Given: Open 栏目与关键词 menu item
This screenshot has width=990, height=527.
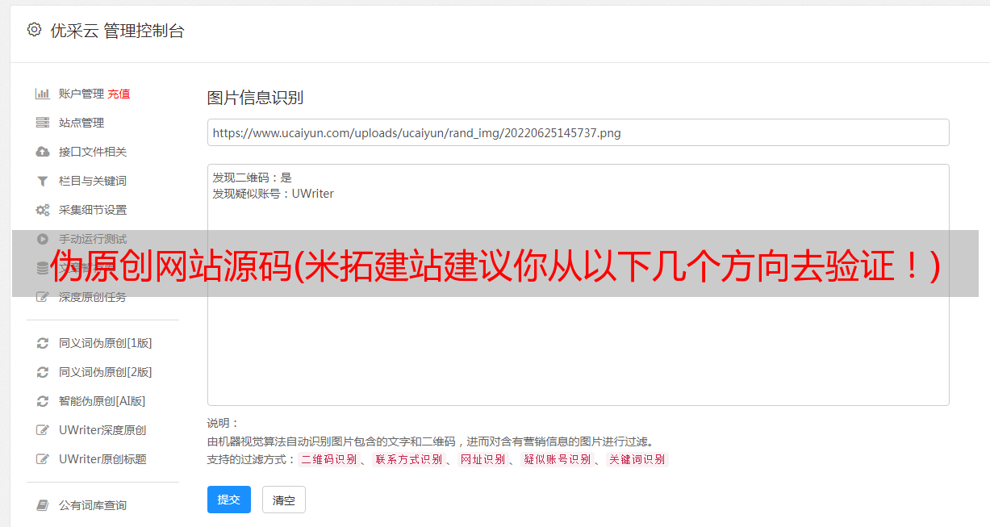Looking at the screenshot, I should (x=93, y=181).
